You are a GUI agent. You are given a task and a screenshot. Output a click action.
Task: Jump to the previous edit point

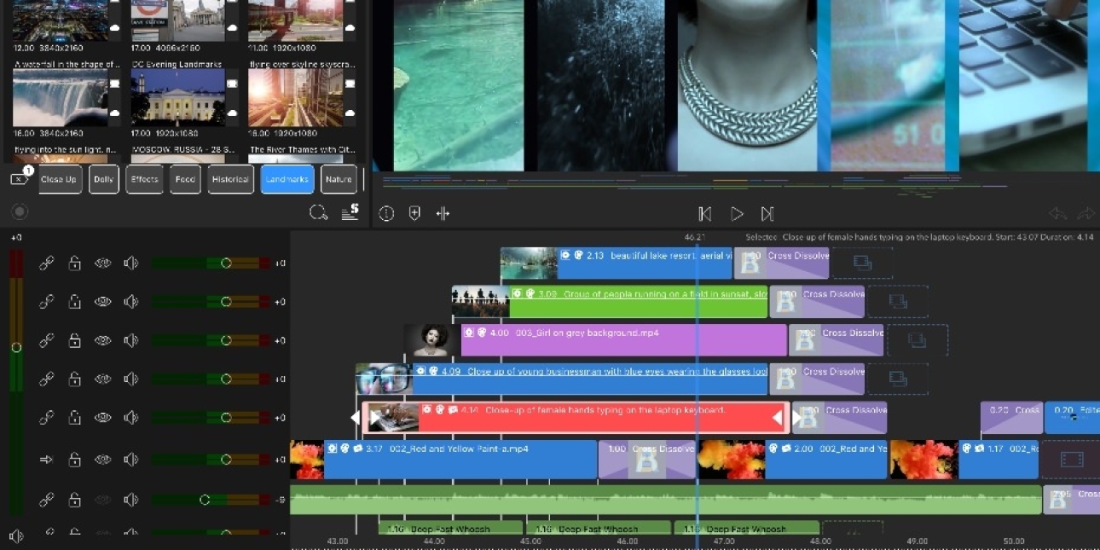tap(704, 214)
